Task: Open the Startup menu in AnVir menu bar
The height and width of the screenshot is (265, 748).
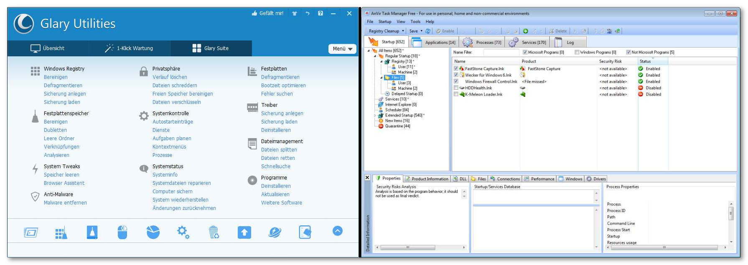Action: point(385,22)
